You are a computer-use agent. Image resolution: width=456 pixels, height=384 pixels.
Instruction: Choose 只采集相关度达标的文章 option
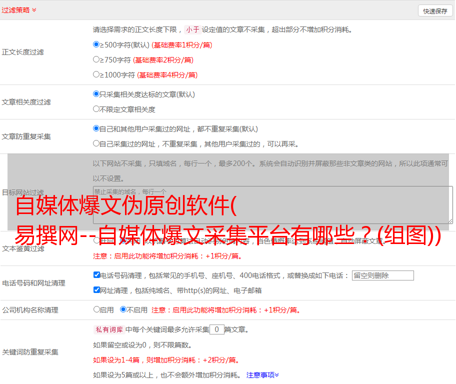[x=96, y=94]
